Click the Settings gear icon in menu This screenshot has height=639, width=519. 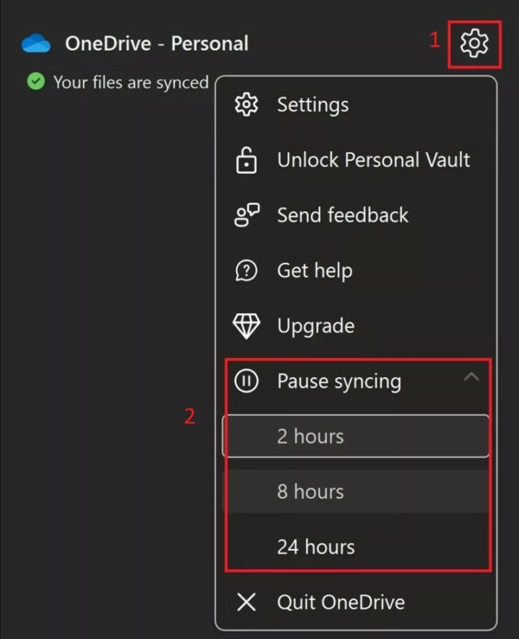[x=246, y=105]
